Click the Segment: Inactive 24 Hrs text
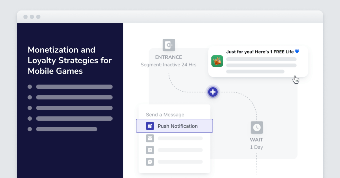This screenshot has height=178, width=340. click(169, 65)
